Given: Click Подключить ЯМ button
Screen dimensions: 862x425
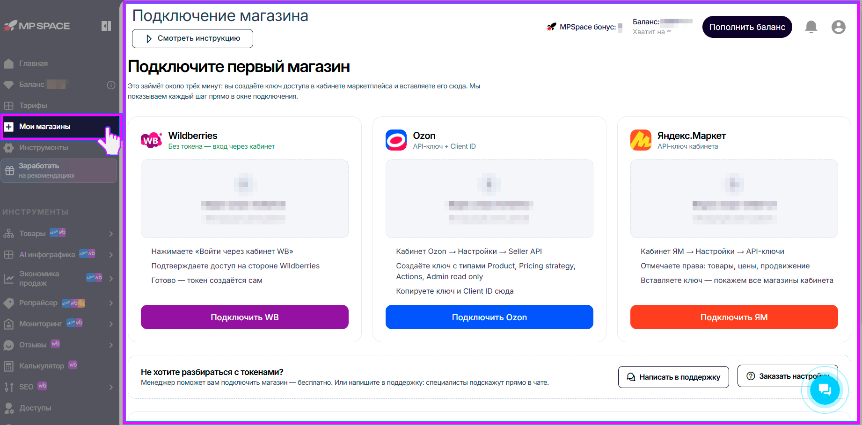Looking at the screenshot, I should [x=734, y=317].
